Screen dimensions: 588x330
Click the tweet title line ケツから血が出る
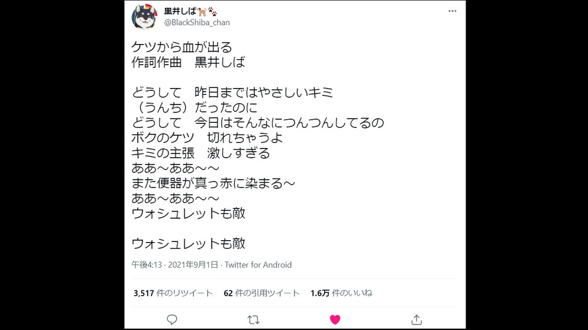click(182, 47)
